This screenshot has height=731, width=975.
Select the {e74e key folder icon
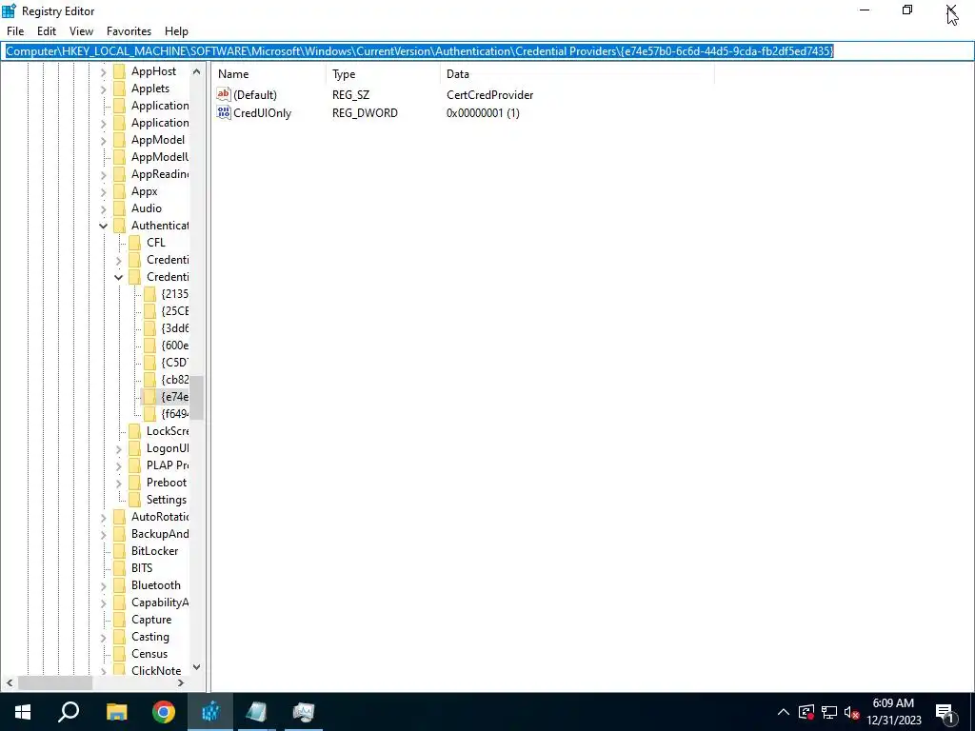tap(149, 397)
